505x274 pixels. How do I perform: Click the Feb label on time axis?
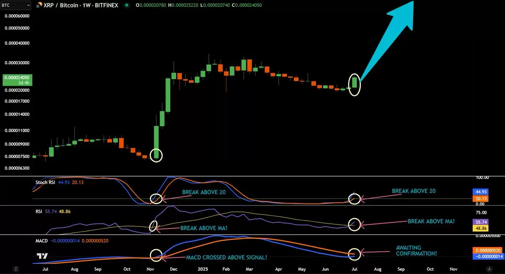[226, 269]
